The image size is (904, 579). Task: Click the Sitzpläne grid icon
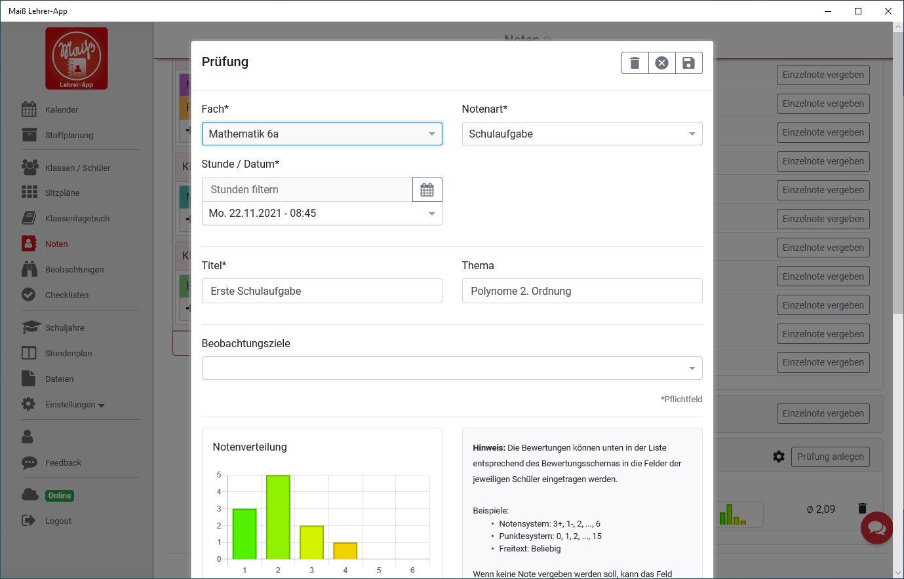coord(29,193)
